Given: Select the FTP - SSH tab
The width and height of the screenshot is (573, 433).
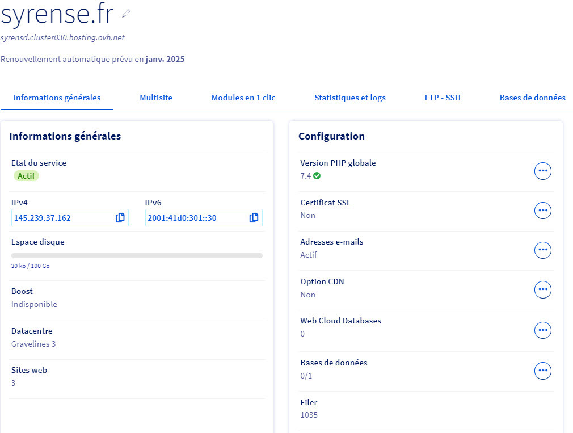Looking at the screenshot, I should tap(443, 98).
